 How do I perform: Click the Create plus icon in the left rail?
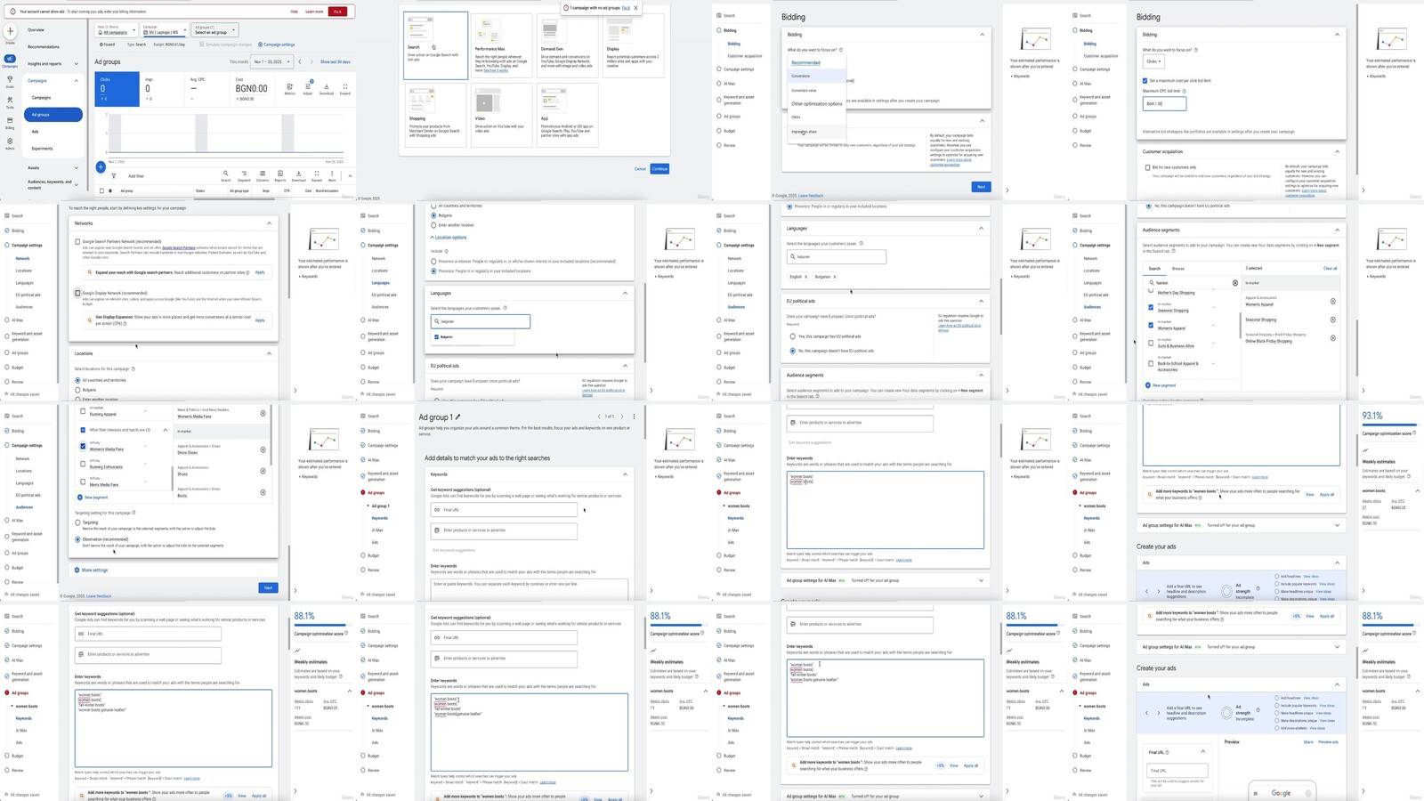coord(10,31)
